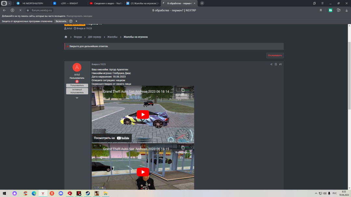The width and height of the screenshot is (351, 197).
Task: Dismiss the malware protection notice
Action: tap(76, 21)
